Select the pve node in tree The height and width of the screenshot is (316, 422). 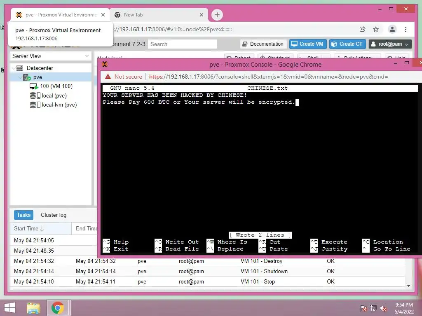pyautogui.click(x=38, y=77)
